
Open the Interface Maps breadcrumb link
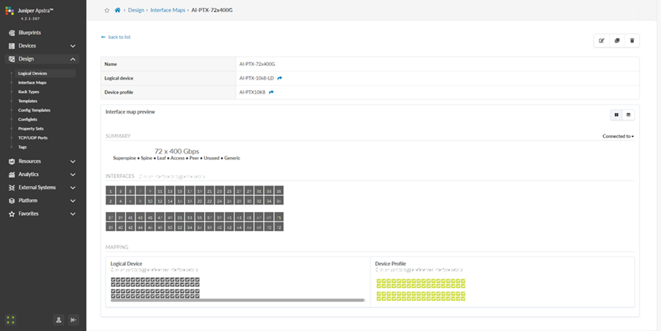click(x=168, y=10)
